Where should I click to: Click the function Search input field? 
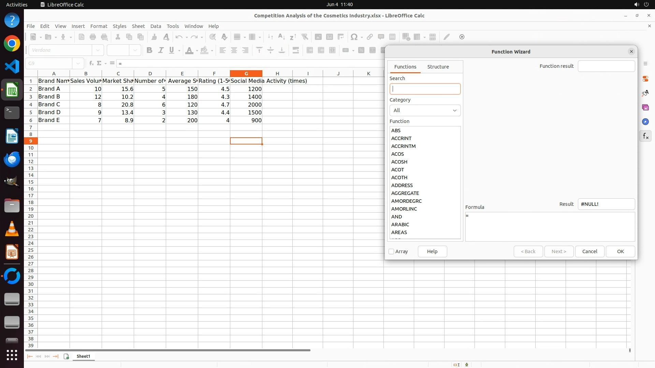pos(425,89)
